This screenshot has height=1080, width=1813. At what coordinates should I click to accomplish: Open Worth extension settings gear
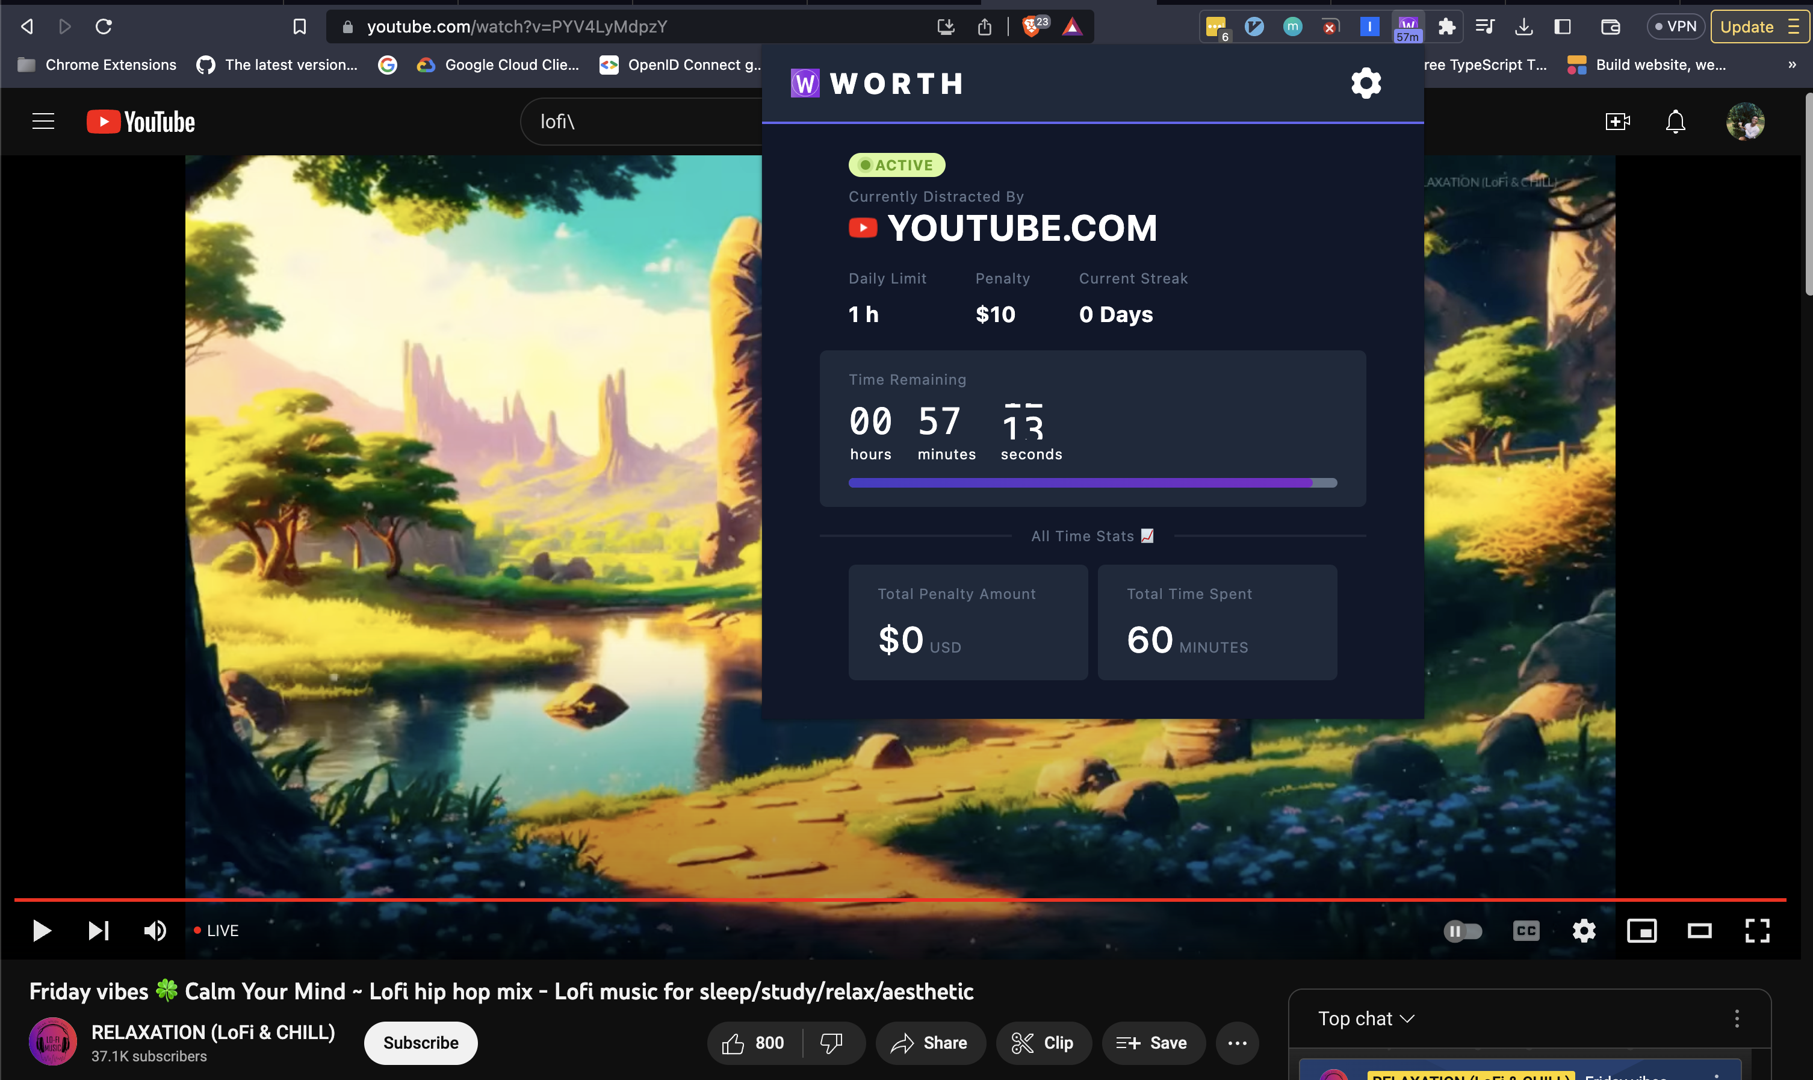click(x=1366, y=83)
